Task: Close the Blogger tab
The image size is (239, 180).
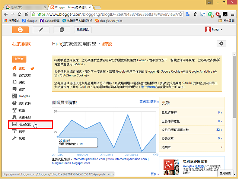Action: tap(90, 7)
